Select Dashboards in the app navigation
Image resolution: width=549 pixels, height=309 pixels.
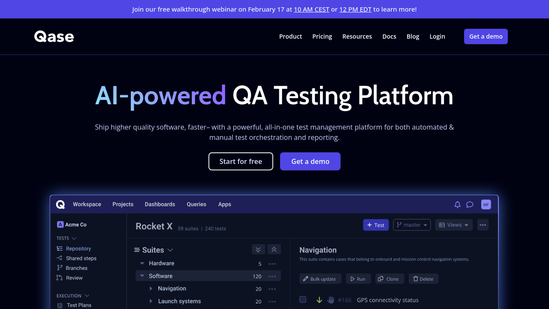(160, 204)
